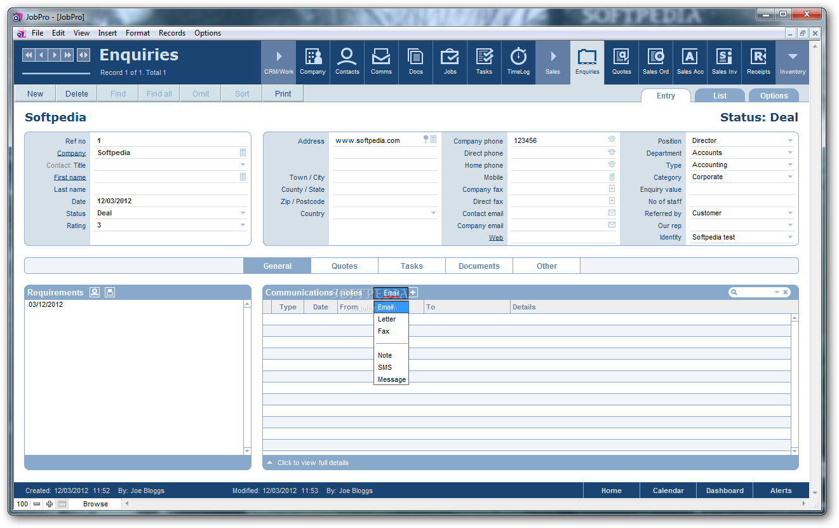839x528 pixels.
Task: Switch to the Quotes sub-tab
Action: [x=344, y=266]
